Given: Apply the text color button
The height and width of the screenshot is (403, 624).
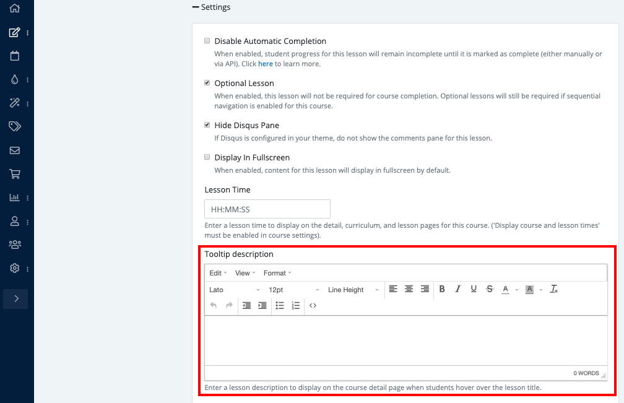Looking at the screenshot, I should click(505, 289).
